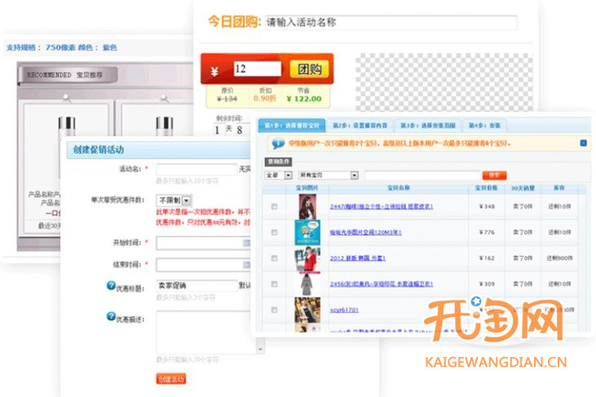The image size is (596, 397).
Task: Click the ¥122.00 savings value
Action: [x=304, y=99]
